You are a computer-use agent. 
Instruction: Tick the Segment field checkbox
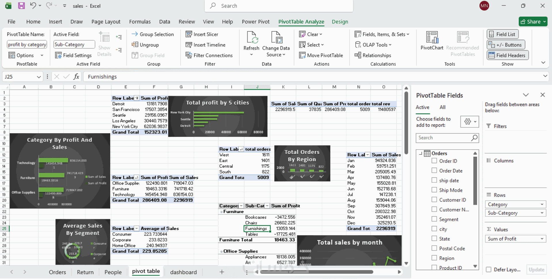[434, 219]
